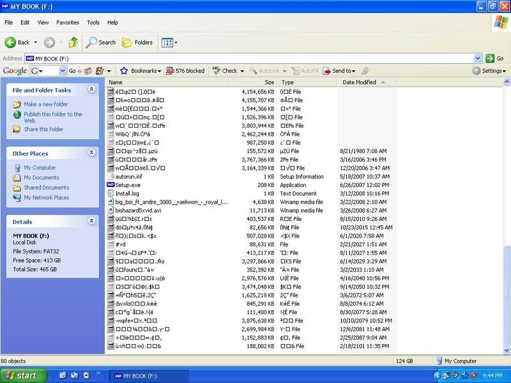Click the scrollbar down arrow
The image size is (511, 383).
[507, 350]
